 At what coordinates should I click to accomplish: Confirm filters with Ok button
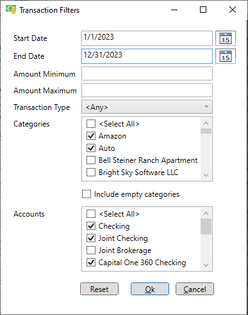click(150, 289)
